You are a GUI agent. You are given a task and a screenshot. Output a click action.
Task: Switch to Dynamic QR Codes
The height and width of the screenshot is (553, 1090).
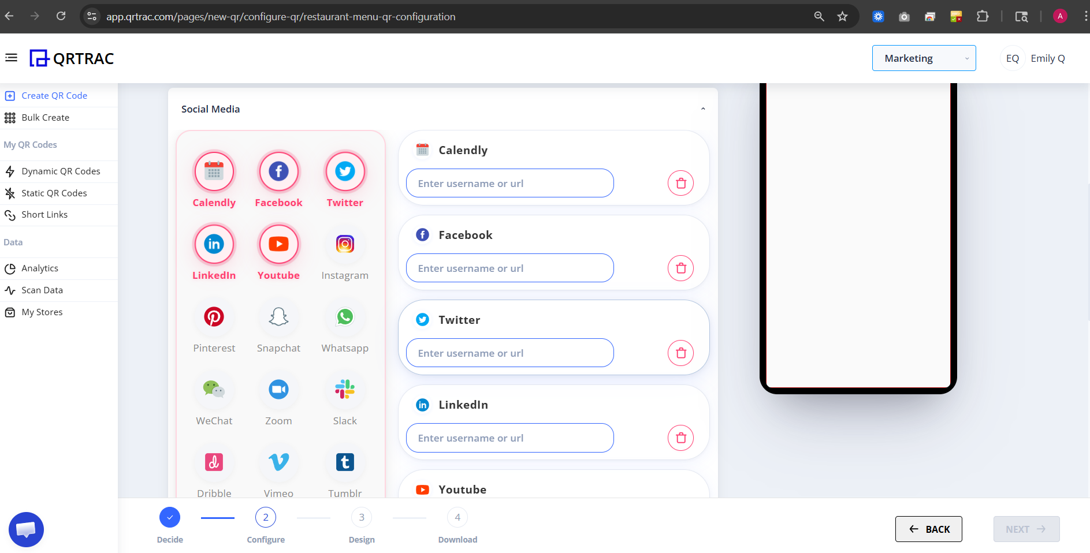(x=61, y=171)
